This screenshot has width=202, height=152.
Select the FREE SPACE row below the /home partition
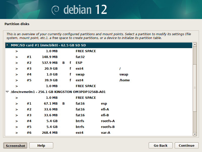pyautogui.click(x=99, y=86)
